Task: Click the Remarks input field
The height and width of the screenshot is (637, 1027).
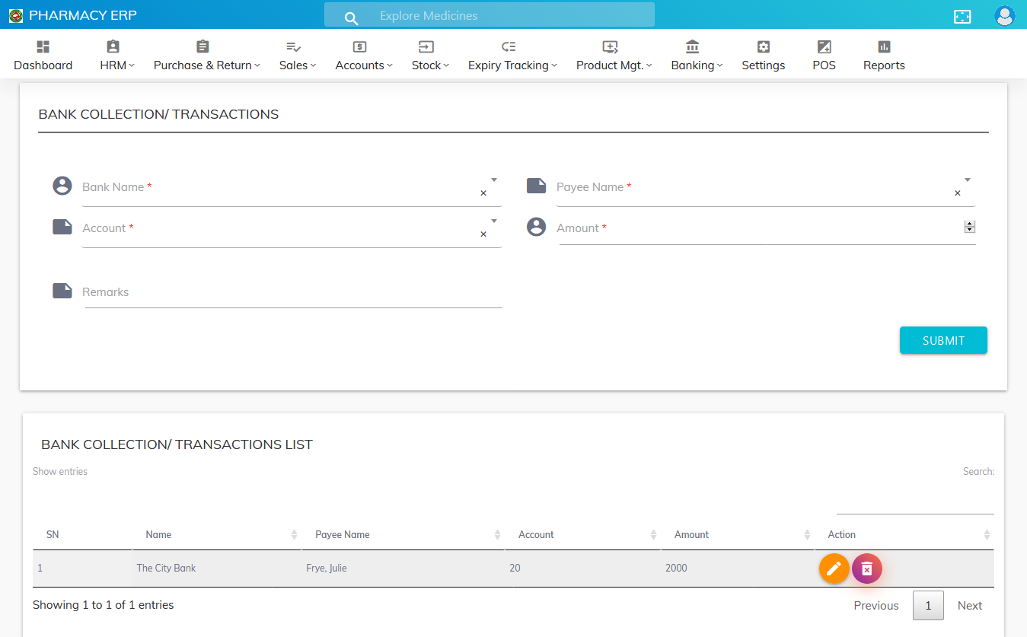Action: [293, 293]
